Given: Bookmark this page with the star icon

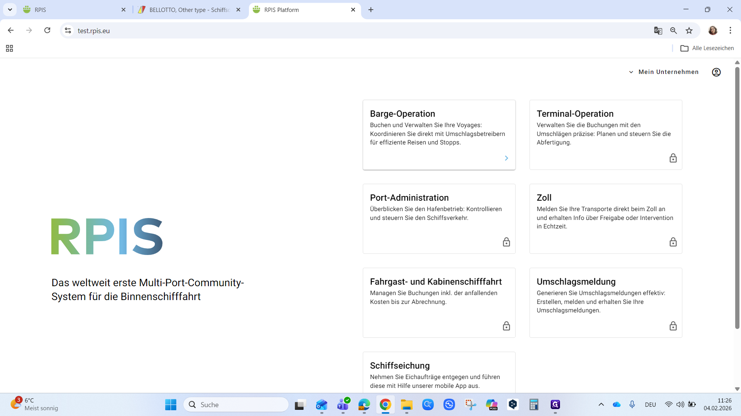Looking at the screenshot, I should (x=689, y=31).
